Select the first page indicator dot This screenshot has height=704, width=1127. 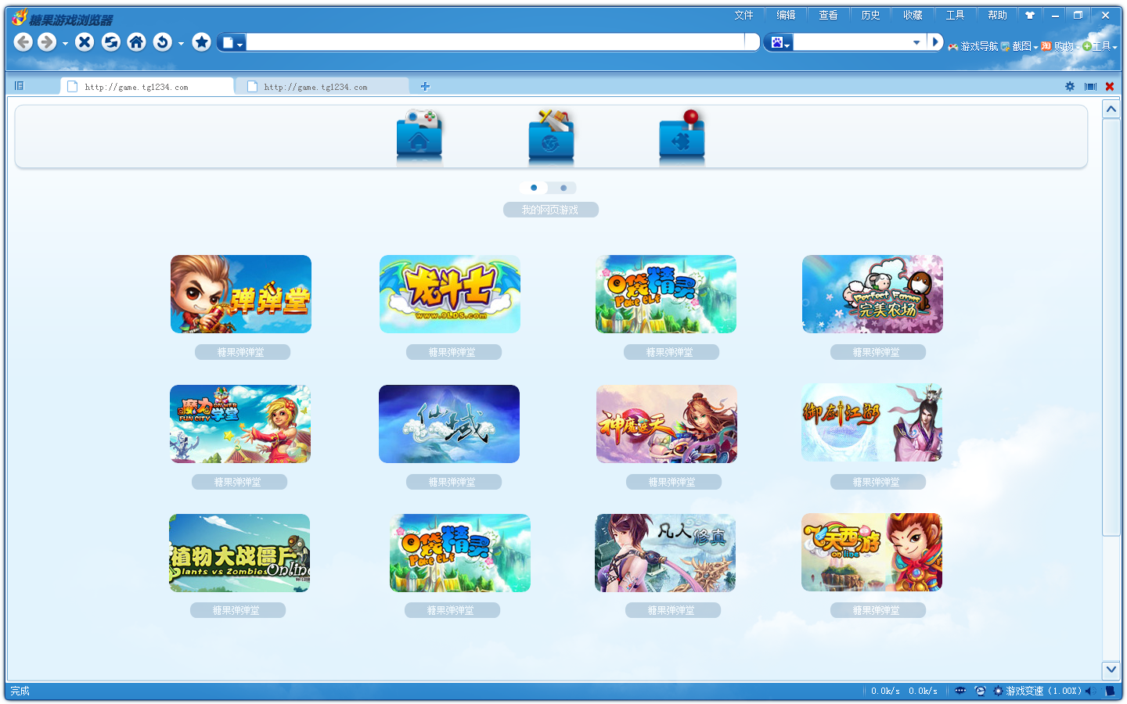tap(534, 188)
